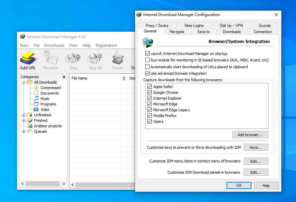Open the Help menu

(86, 45)
